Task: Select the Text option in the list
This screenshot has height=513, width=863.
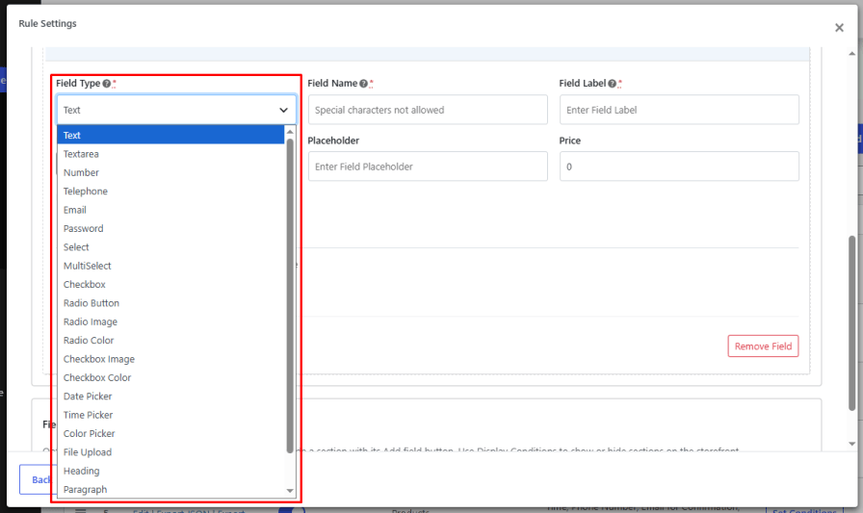Action: pyautogui.click(x=170, y=136)
